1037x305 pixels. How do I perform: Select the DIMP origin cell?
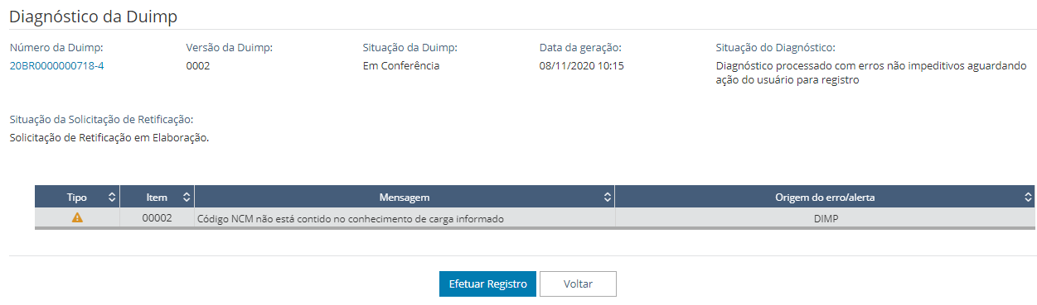(x=825, y=218)
